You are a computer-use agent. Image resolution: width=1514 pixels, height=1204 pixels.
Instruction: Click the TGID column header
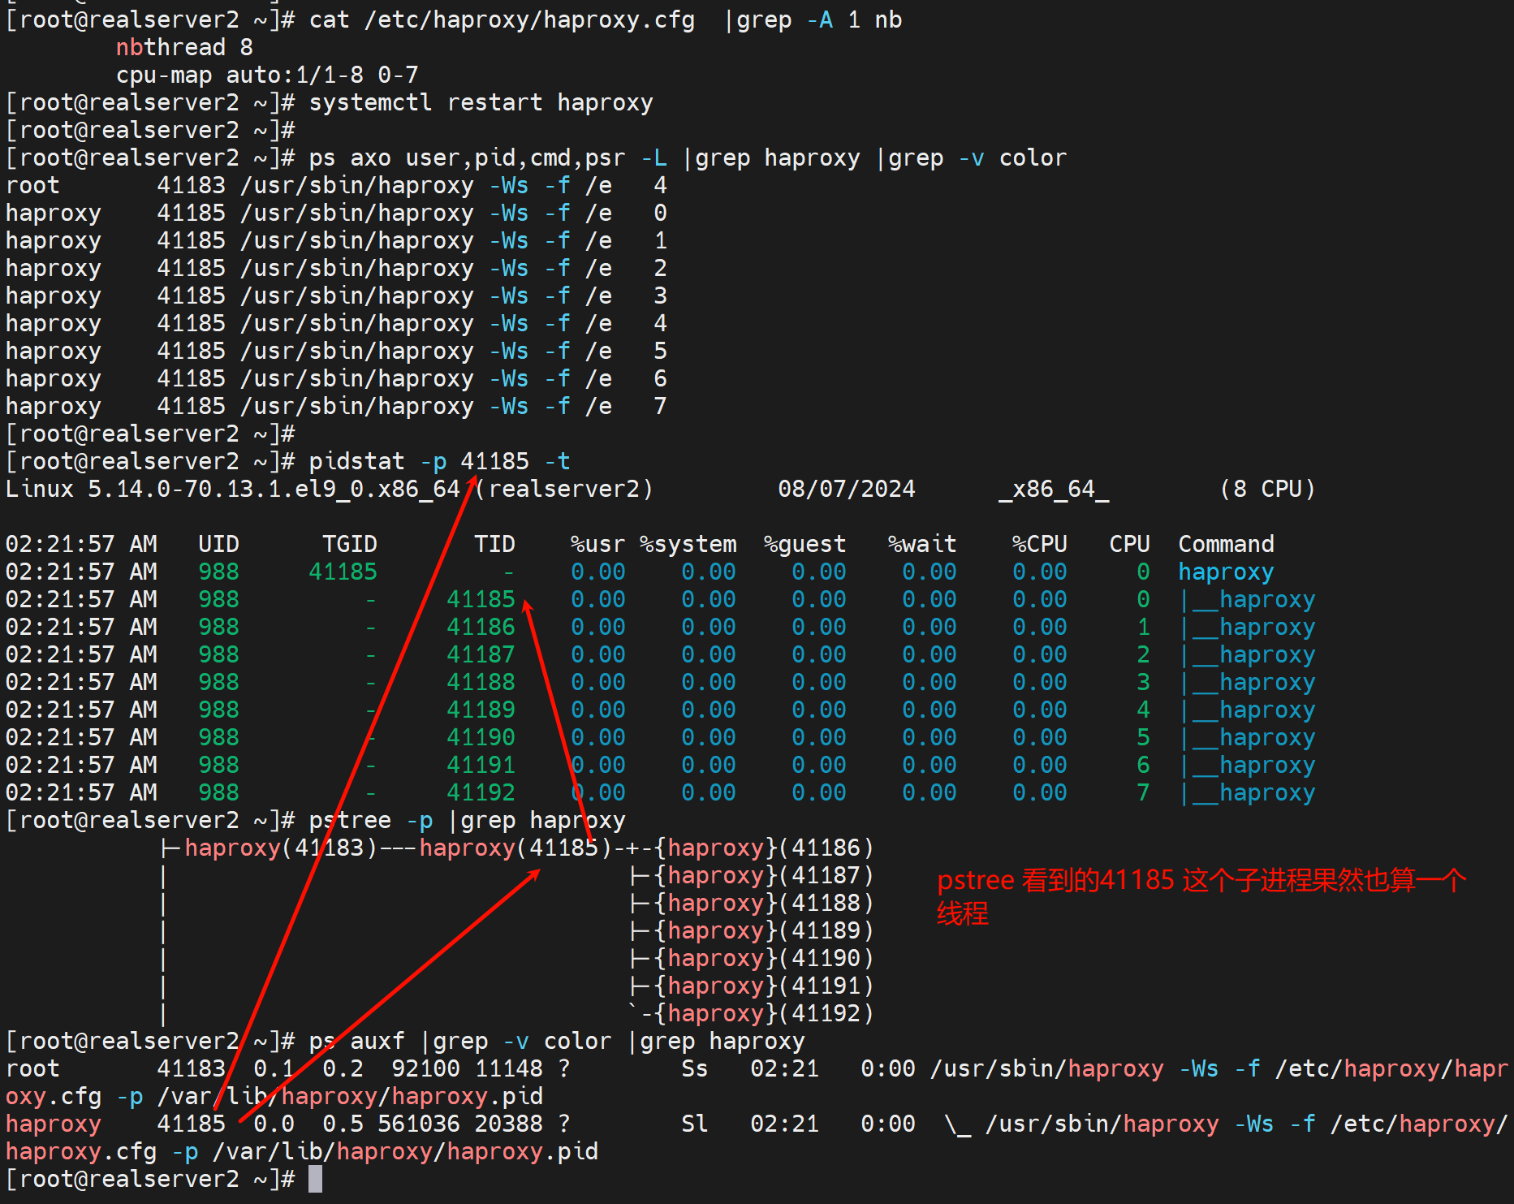pyautogui.click(x=349, y=544)
